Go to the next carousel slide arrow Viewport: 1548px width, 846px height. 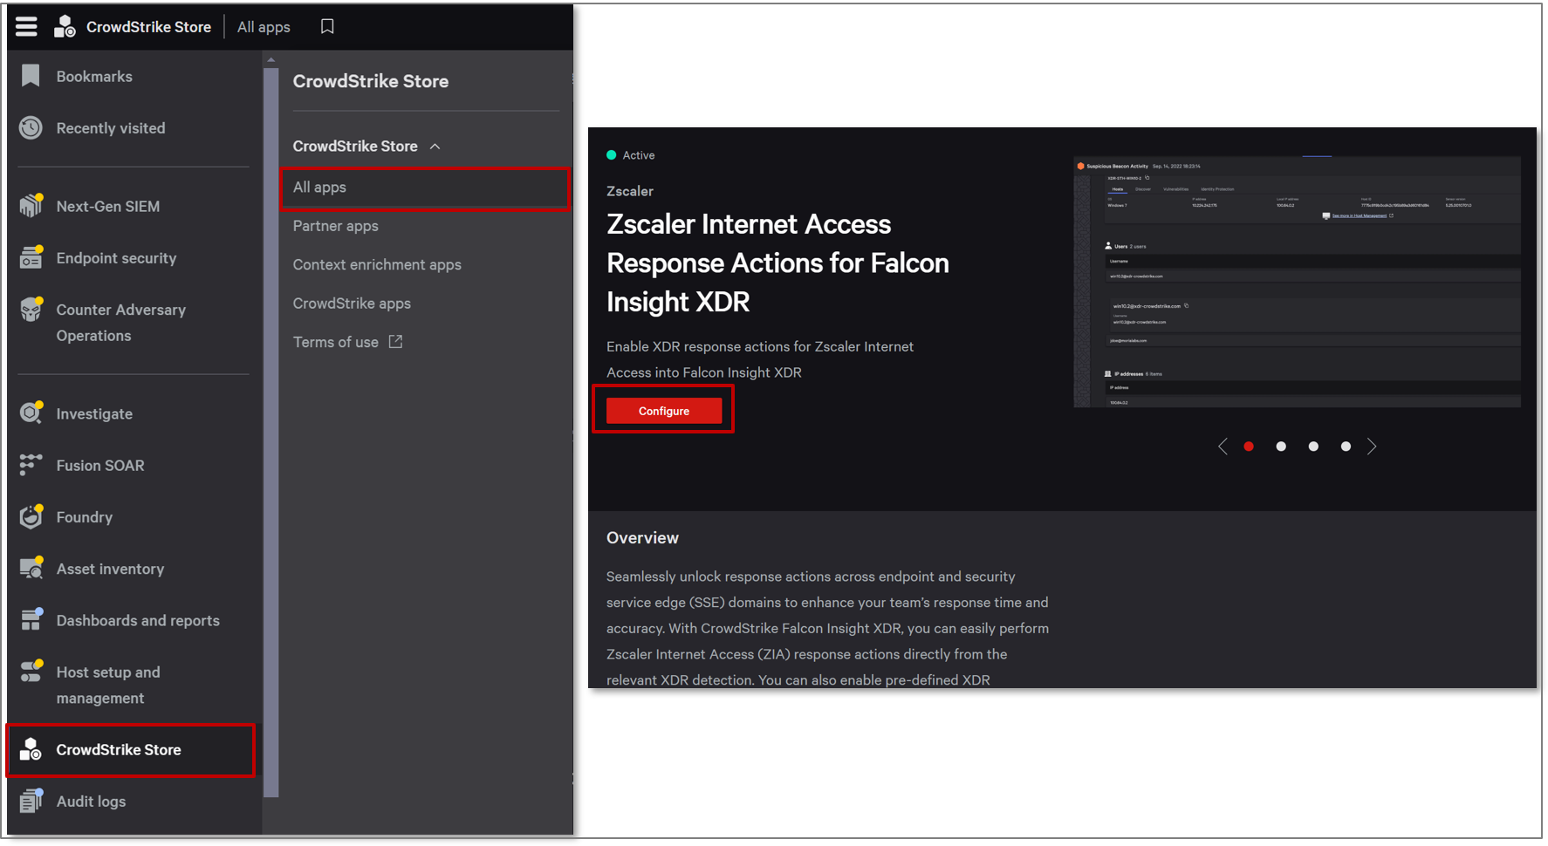coord(1372,447)
